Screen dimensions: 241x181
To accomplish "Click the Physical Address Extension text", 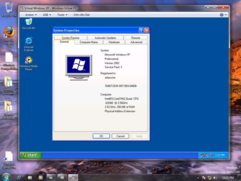I will pos(120,111).
